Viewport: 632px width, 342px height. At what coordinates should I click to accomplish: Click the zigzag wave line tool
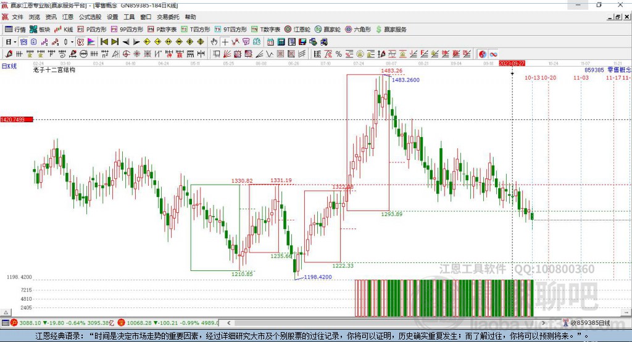click(270, 54)
